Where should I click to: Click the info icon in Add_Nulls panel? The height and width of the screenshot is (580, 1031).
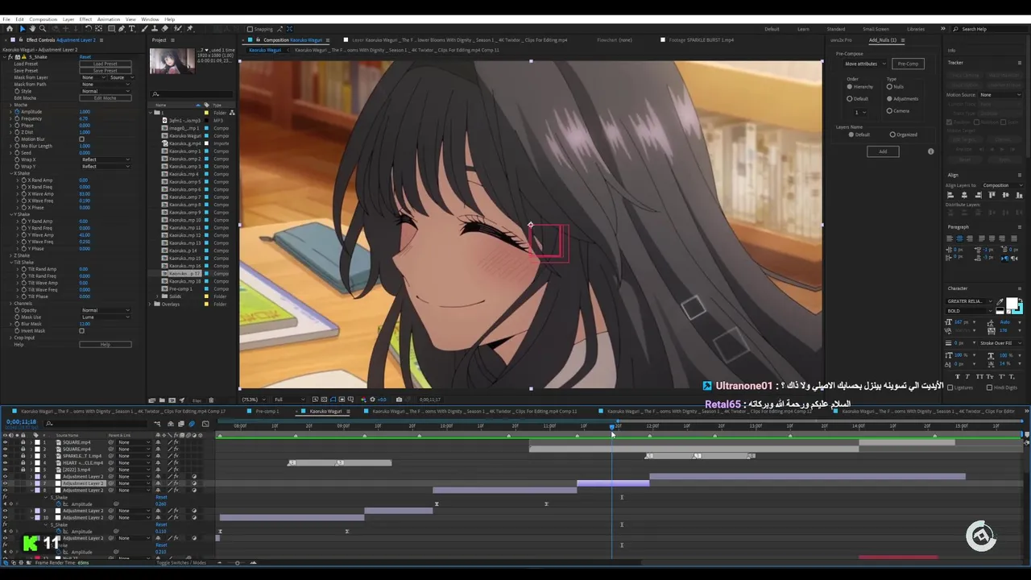click(x=931, y=151)
